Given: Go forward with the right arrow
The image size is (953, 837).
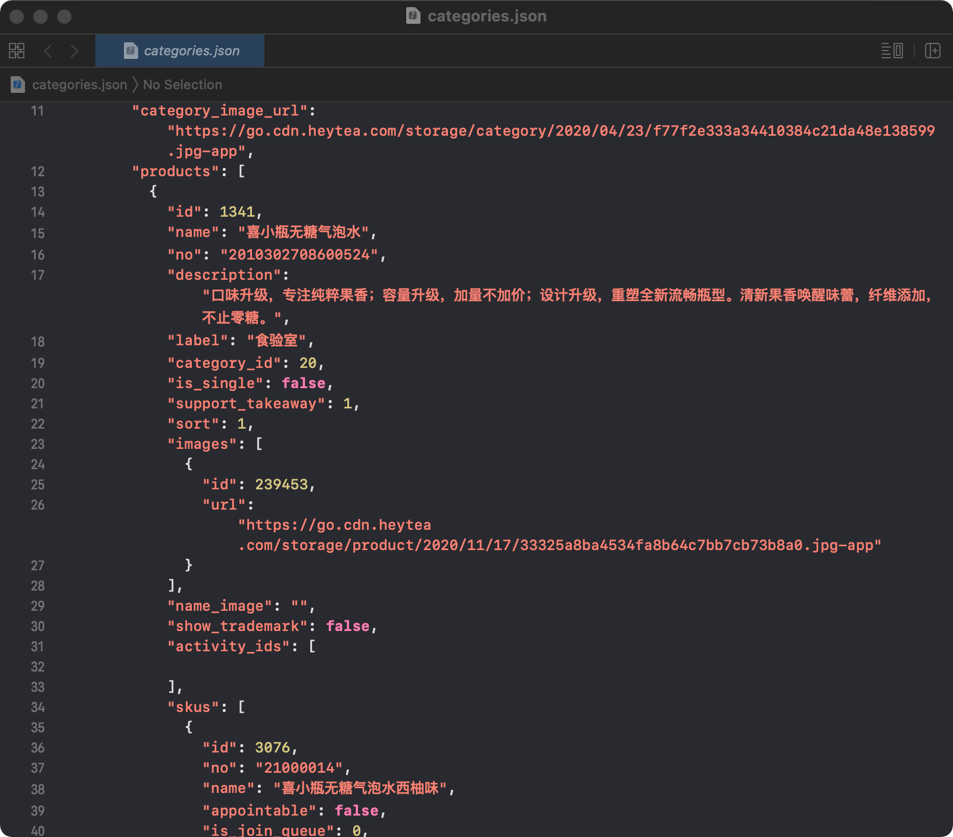Looking at the screenshot, I should click(x=74, y=51).
